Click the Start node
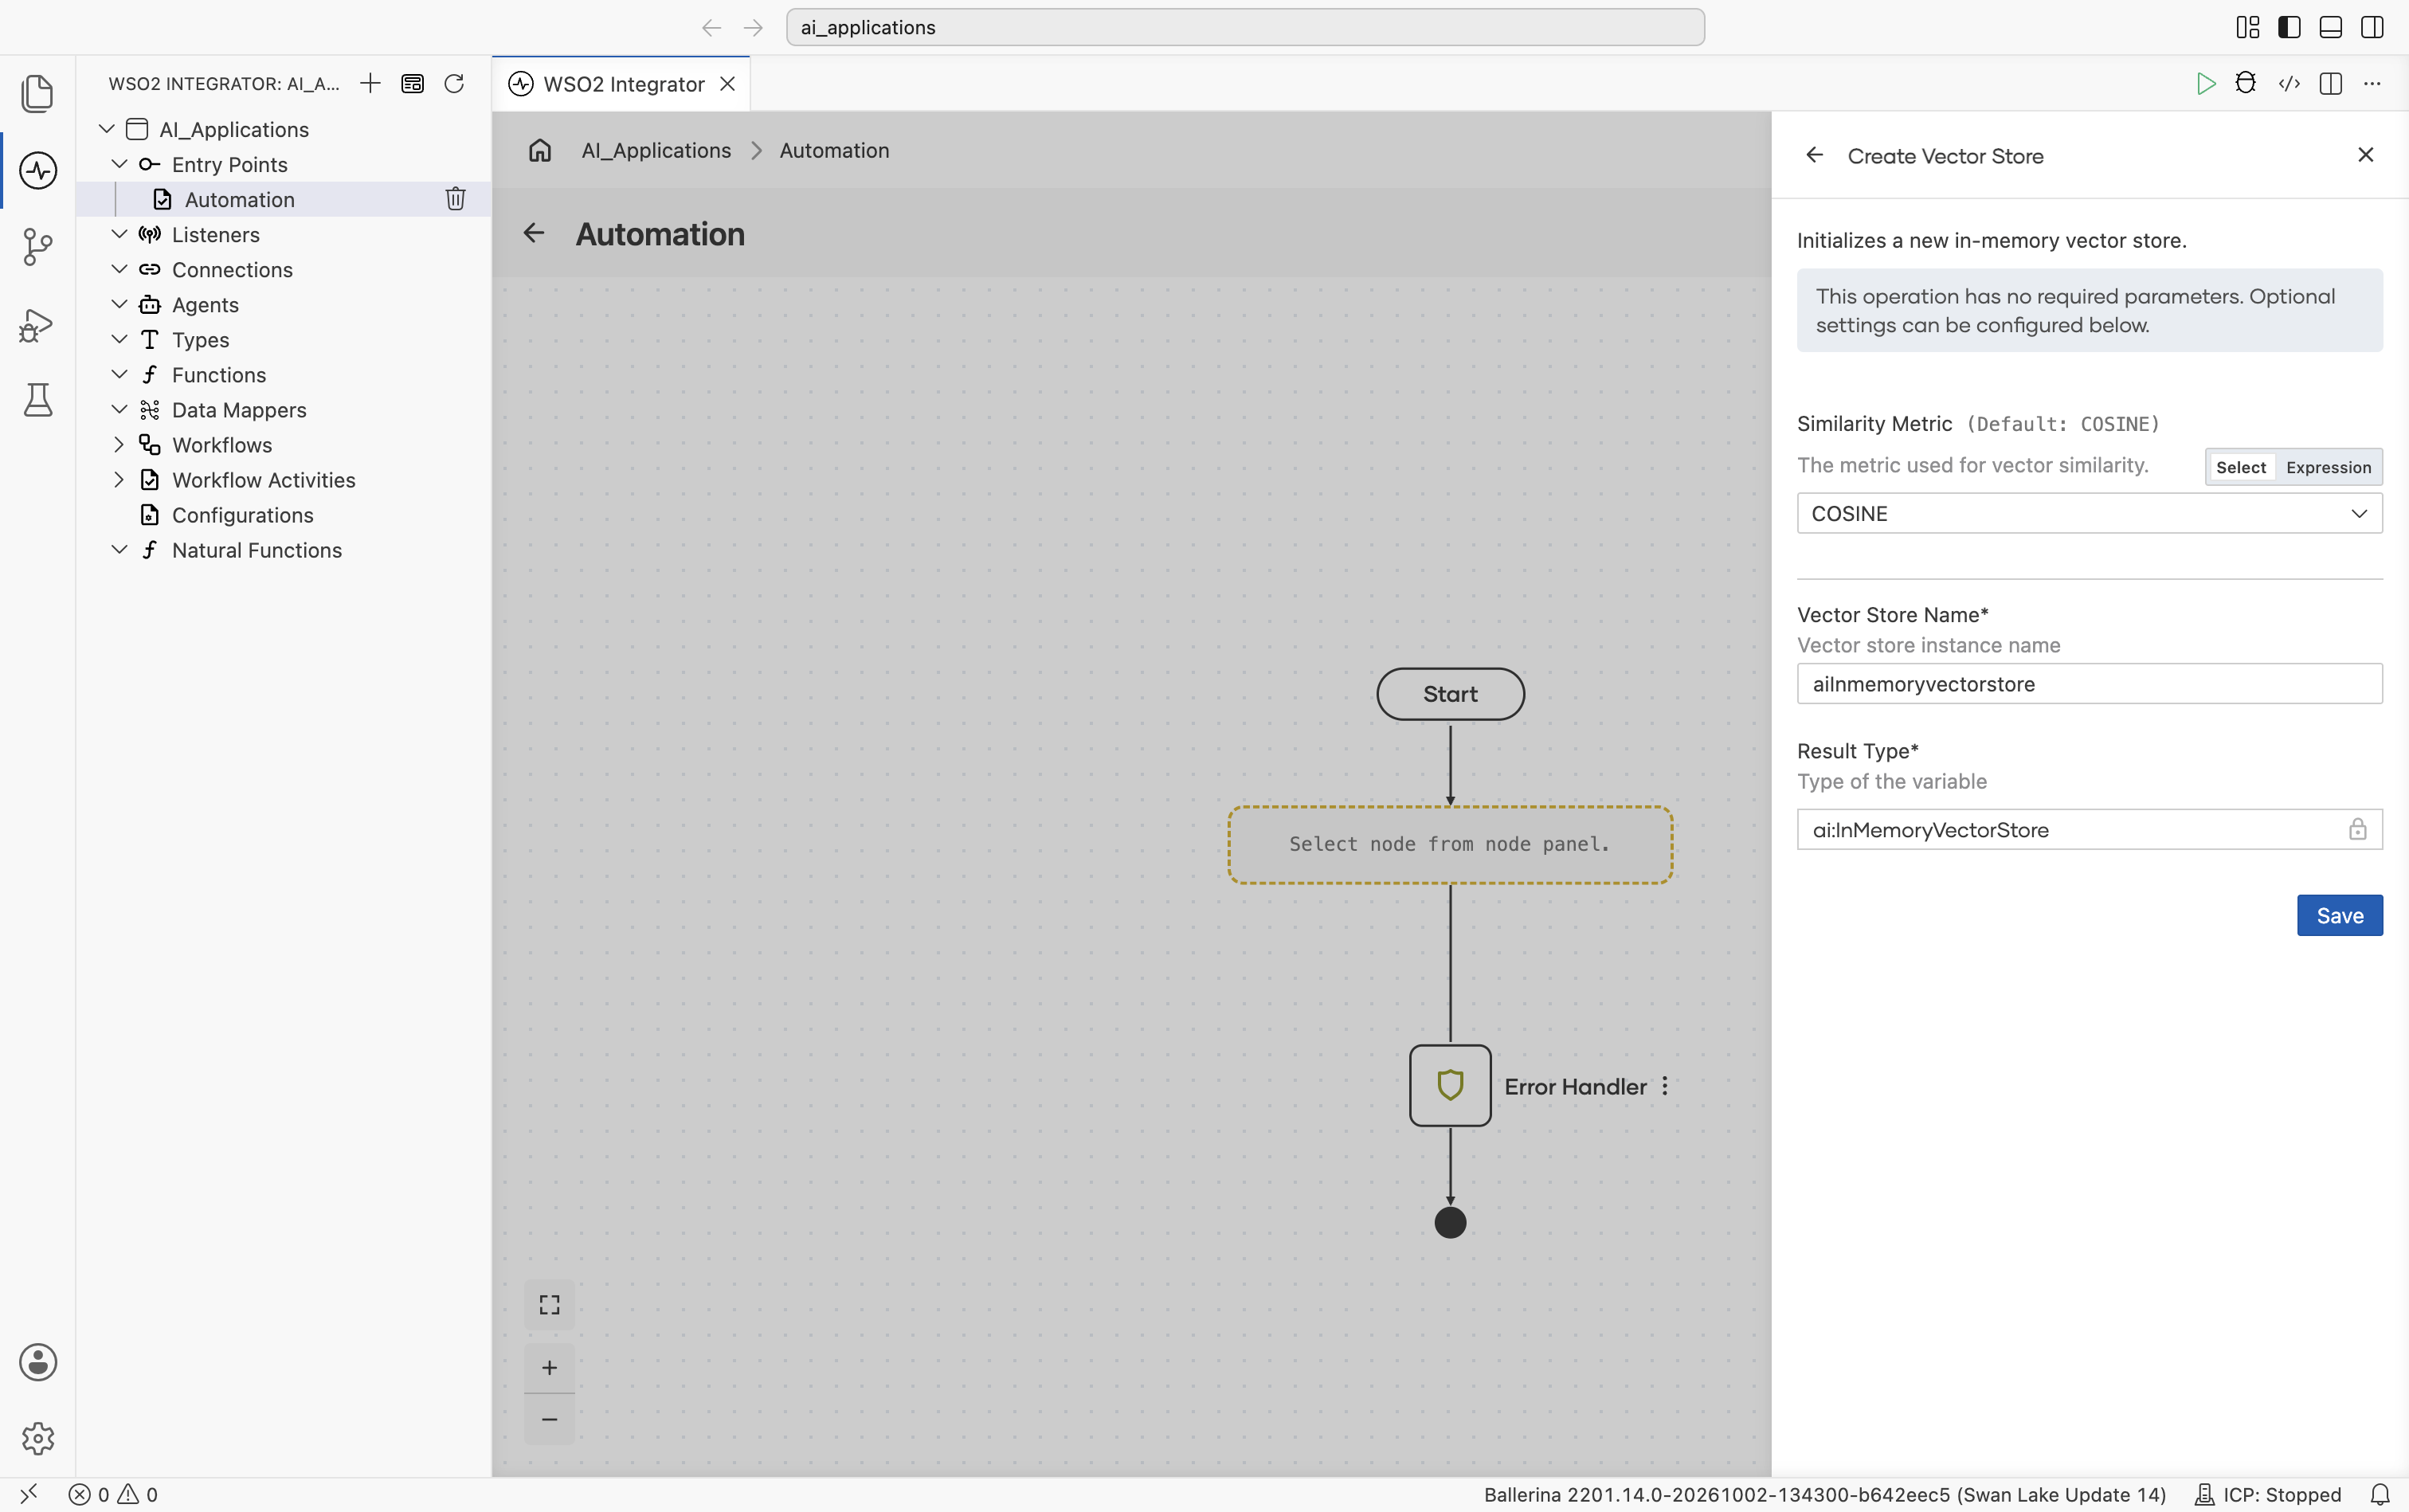2409x1512 pixels. 1450,694
